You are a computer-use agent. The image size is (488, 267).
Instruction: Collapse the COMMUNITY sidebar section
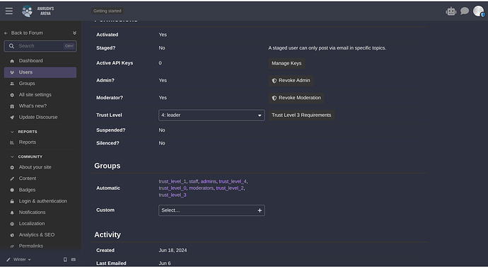[12, 157]
